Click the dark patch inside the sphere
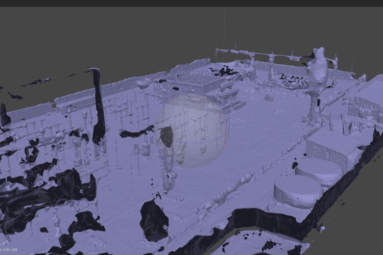This screenshot has width=383, height=255. coord(166,136)
